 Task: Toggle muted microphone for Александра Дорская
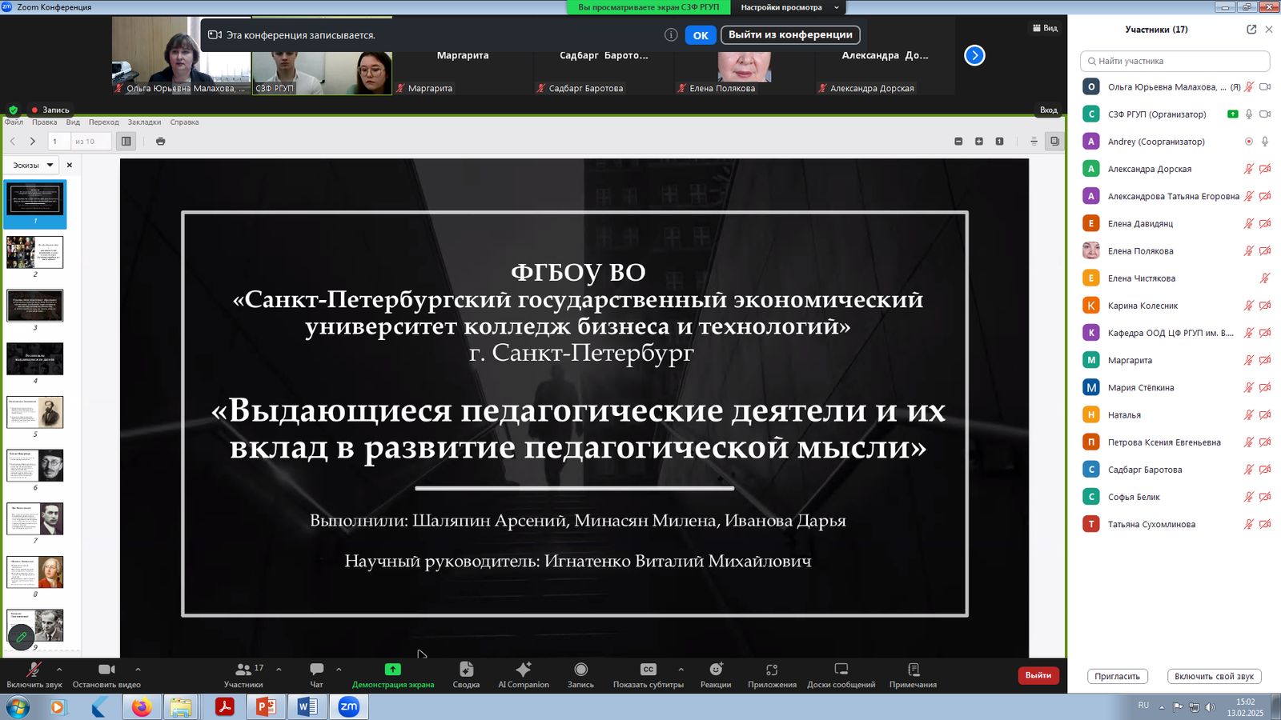[1248, 169]
